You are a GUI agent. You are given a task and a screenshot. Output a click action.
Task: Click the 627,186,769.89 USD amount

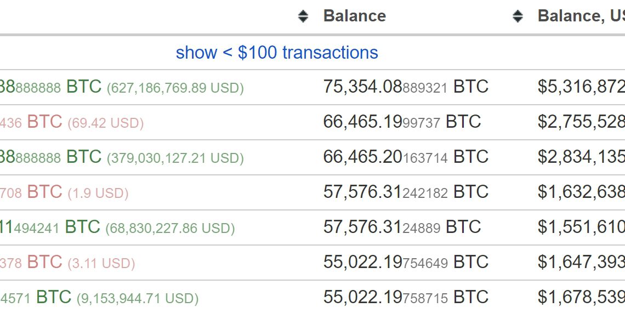(175, 87)
